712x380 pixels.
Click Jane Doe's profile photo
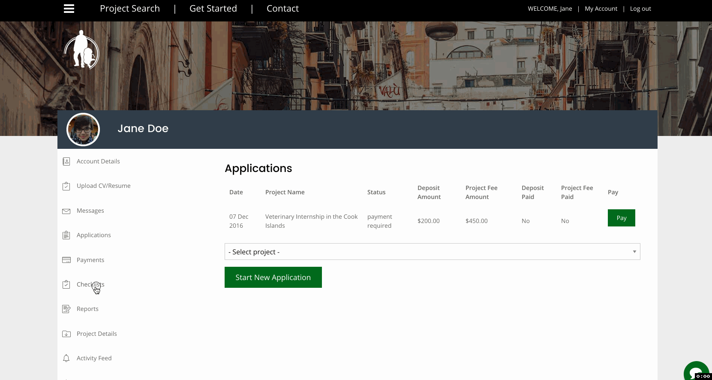(83, 130)
